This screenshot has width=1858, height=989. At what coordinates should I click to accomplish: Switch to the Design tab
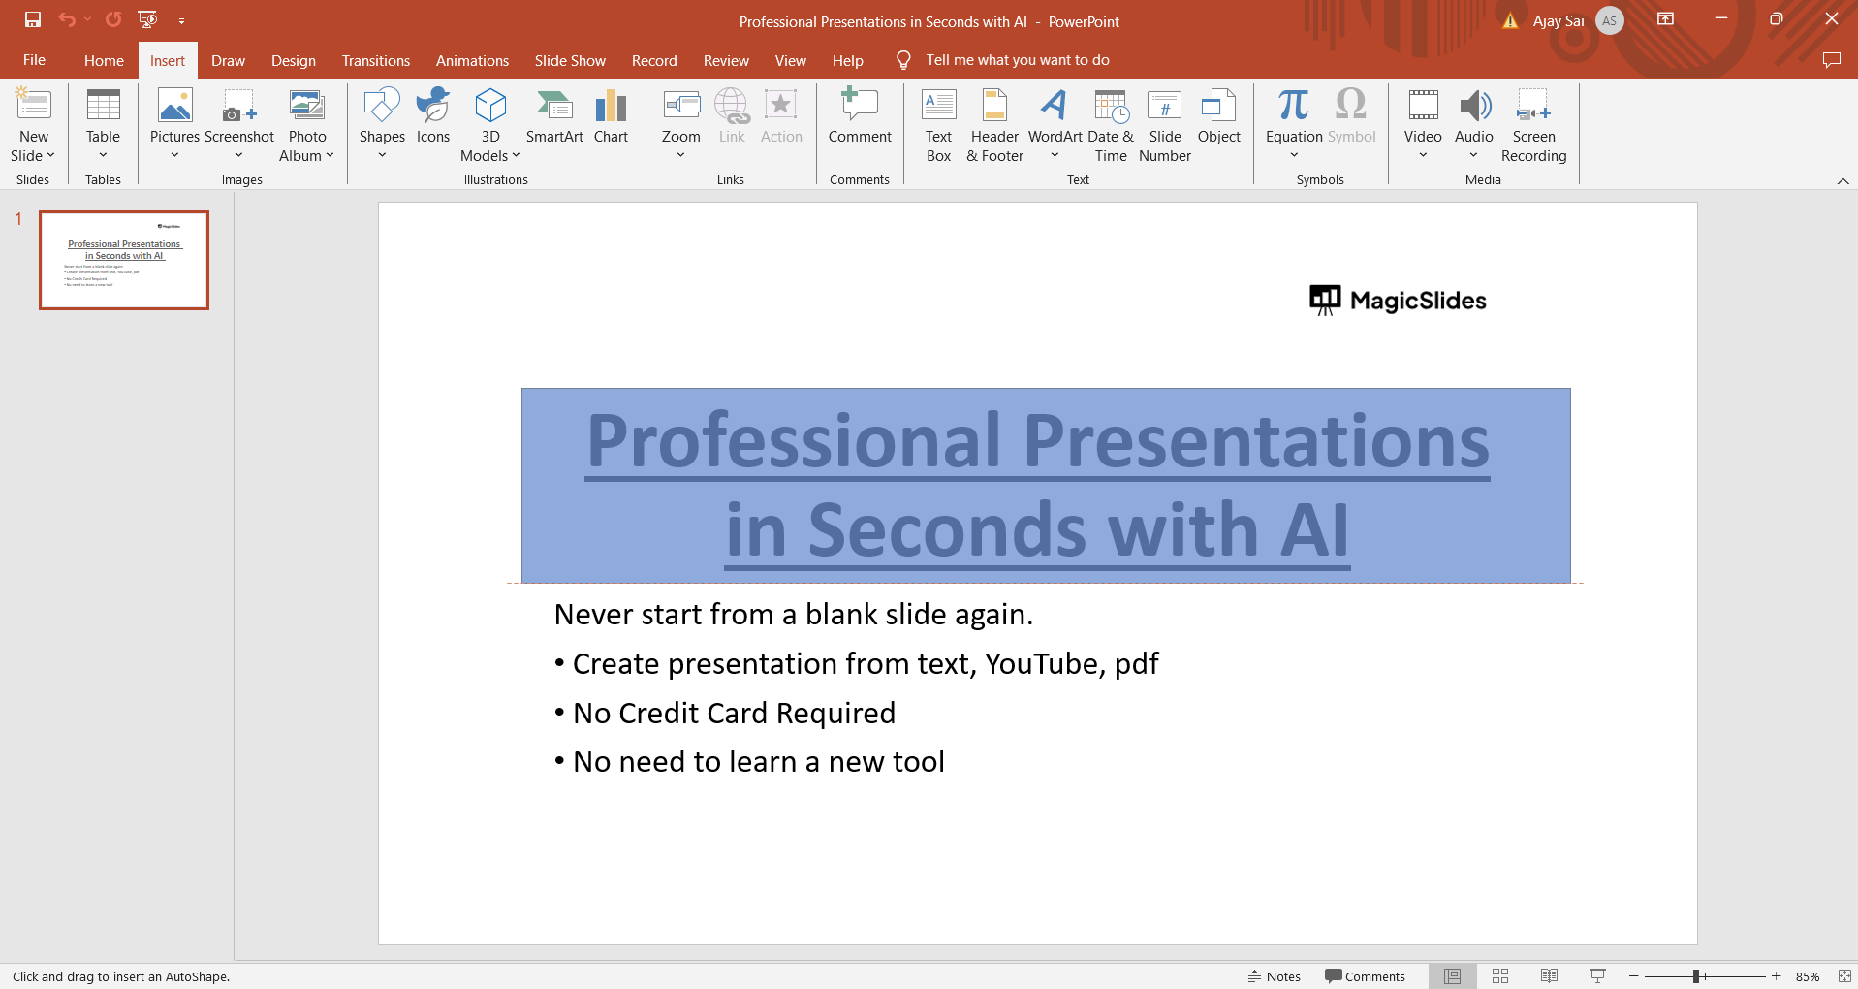pos(293,60)
